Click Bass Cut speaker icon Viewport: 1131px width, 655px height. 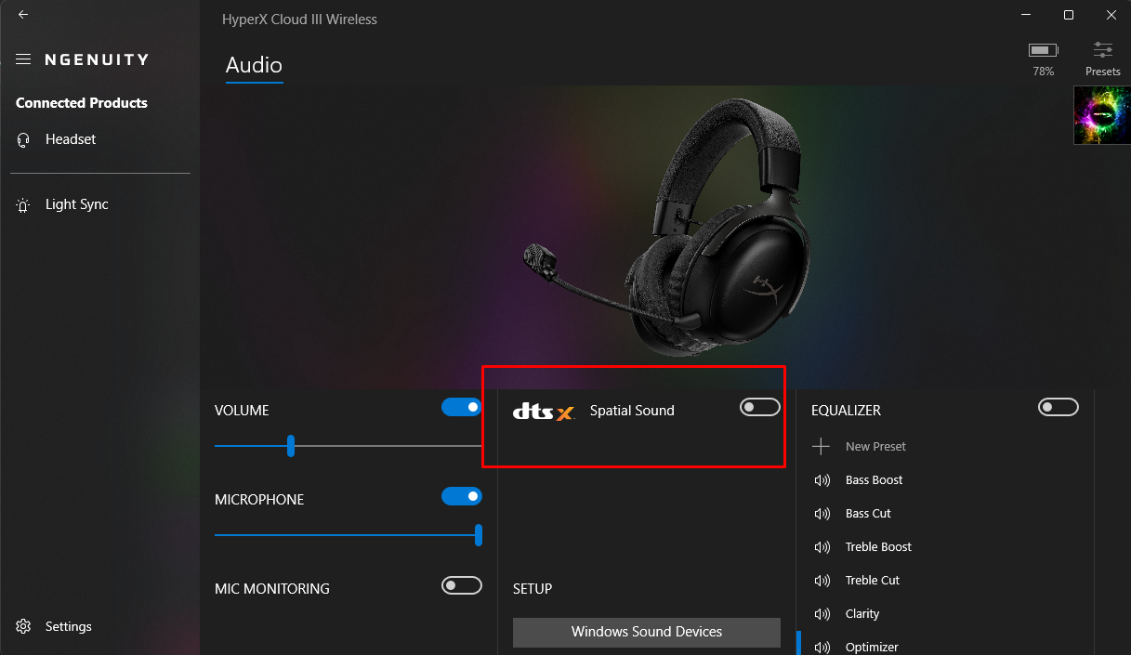pyautogui.click(x=822, y=514)
